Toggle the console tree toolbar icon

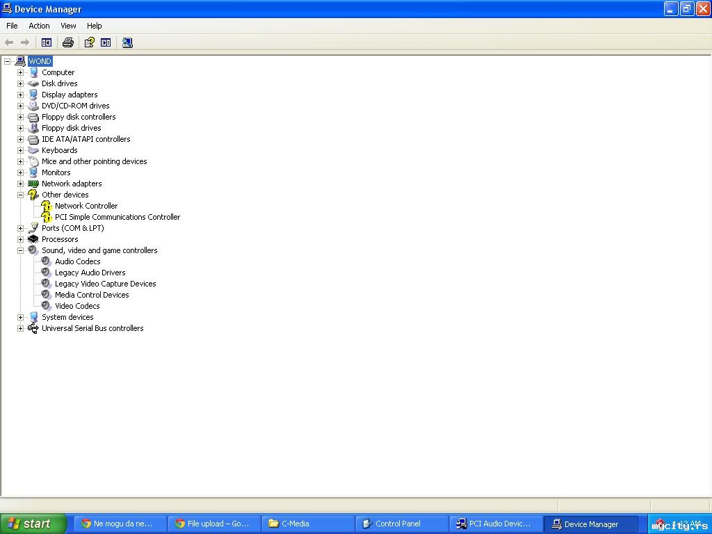tap(47, 42)
